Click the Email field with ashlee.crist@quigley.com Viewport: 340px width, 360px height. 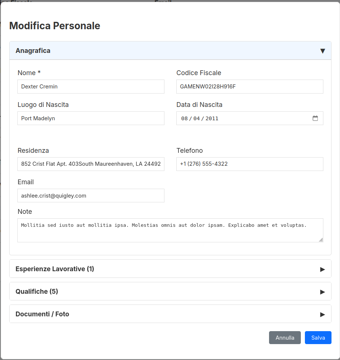coord(91,196)
